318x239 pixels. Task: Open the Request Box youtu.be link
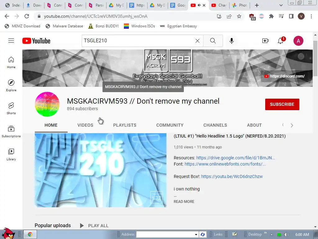pos(232,176)
